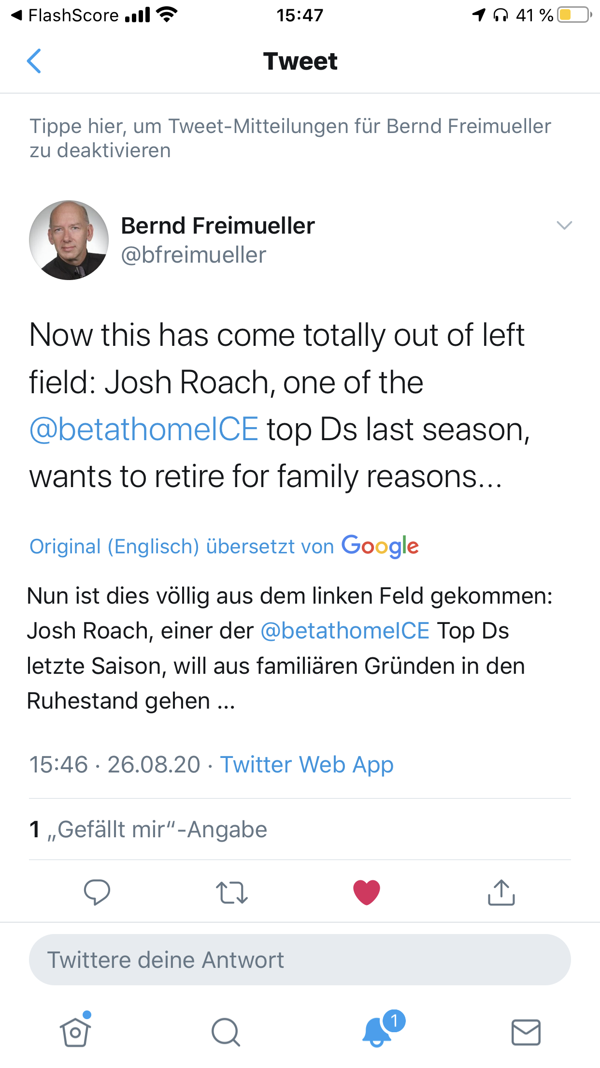
Task: Return to FlashScore via status bar
Action: (65, 15)
